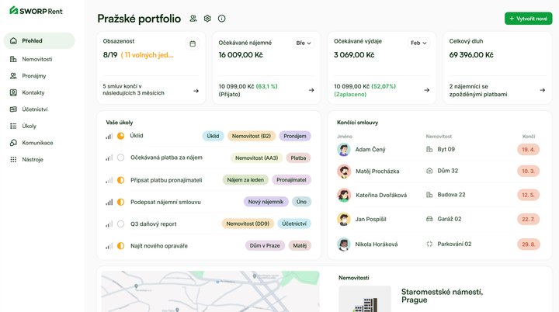Image resolution: width=559 pixels, height=312 pixels.
Task: Toggle status circle of Úklid task
Action: 120,136
